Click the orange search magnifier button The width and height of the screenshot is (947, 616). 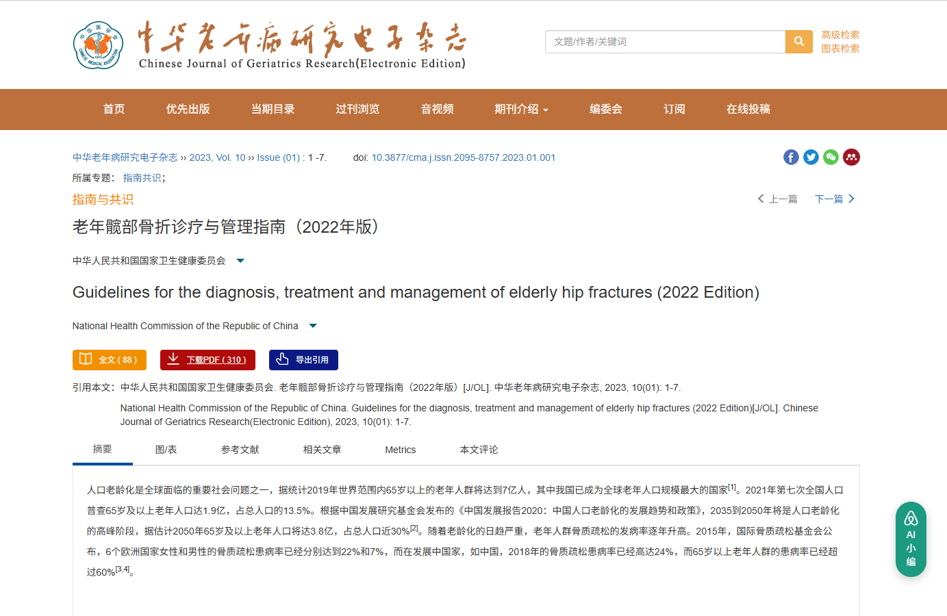click(x=798, y=42)
